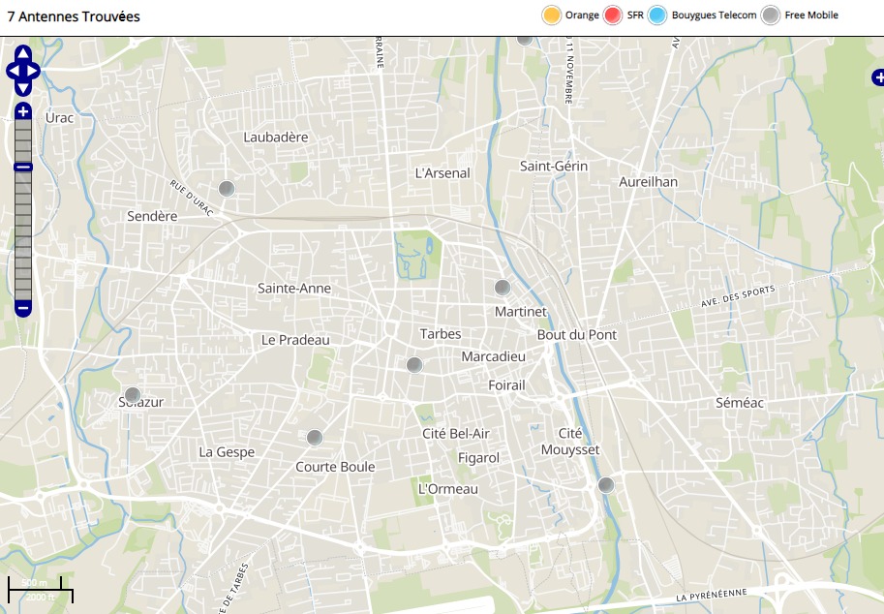Select the antenna marker near Laubadère
This screenshot has height=614, width=884.
227,189
